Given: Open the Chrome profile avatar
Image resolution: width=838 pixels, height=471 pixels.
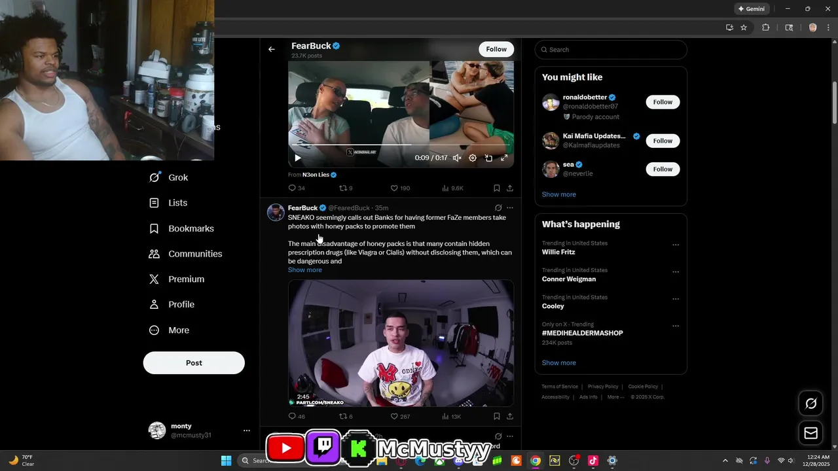Looking at the screenshot, I should (813, 27).
